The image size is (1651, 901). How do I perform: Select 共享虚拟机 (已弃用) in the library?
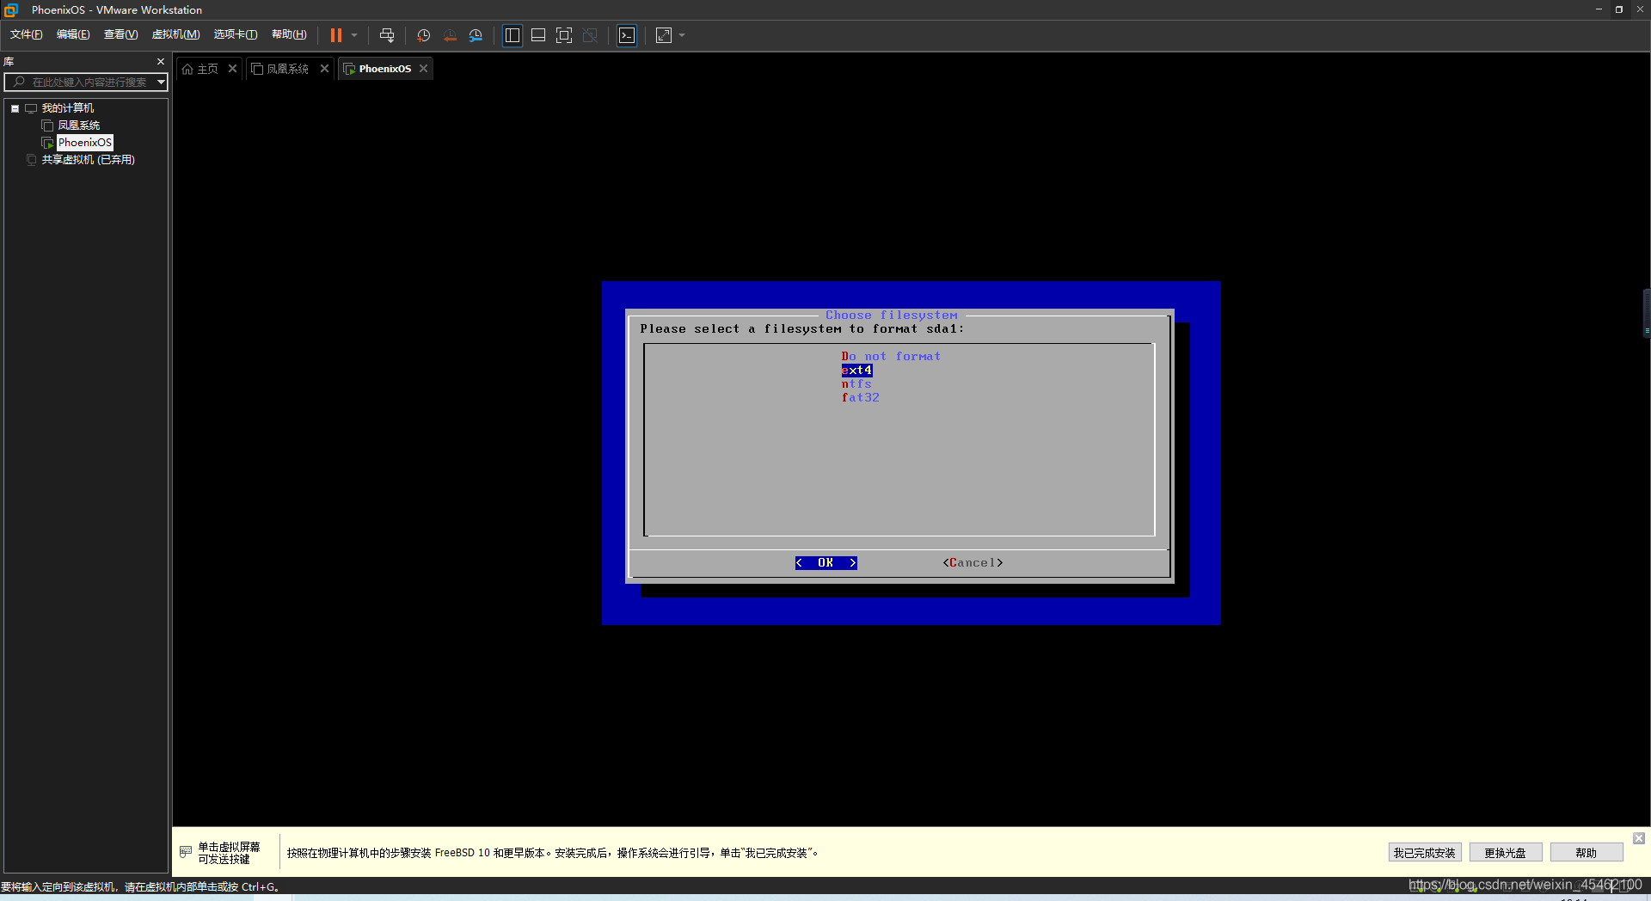pos(89,160)
